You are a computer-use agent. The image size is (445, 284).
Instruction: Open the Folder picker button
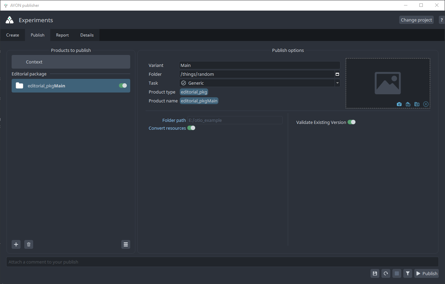[337, 74]
